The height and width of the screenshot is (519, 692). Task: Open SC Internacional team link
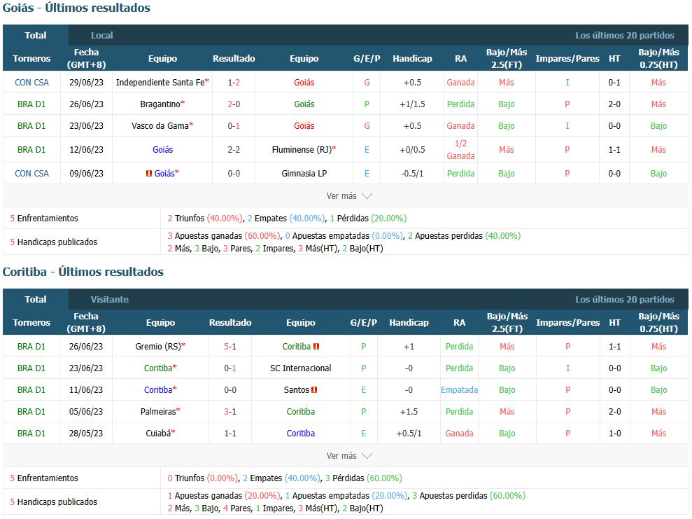click(x=301, y=368)
